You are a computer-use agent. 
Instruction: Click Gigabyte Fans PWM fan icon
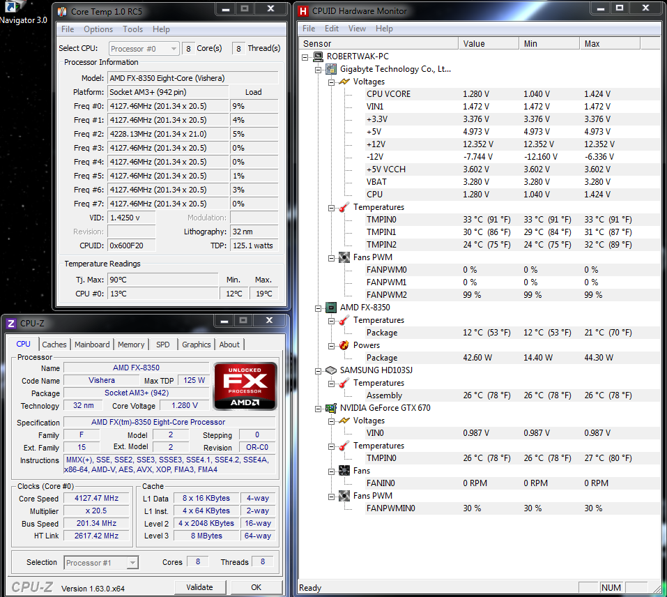click(x=344, y=257)
